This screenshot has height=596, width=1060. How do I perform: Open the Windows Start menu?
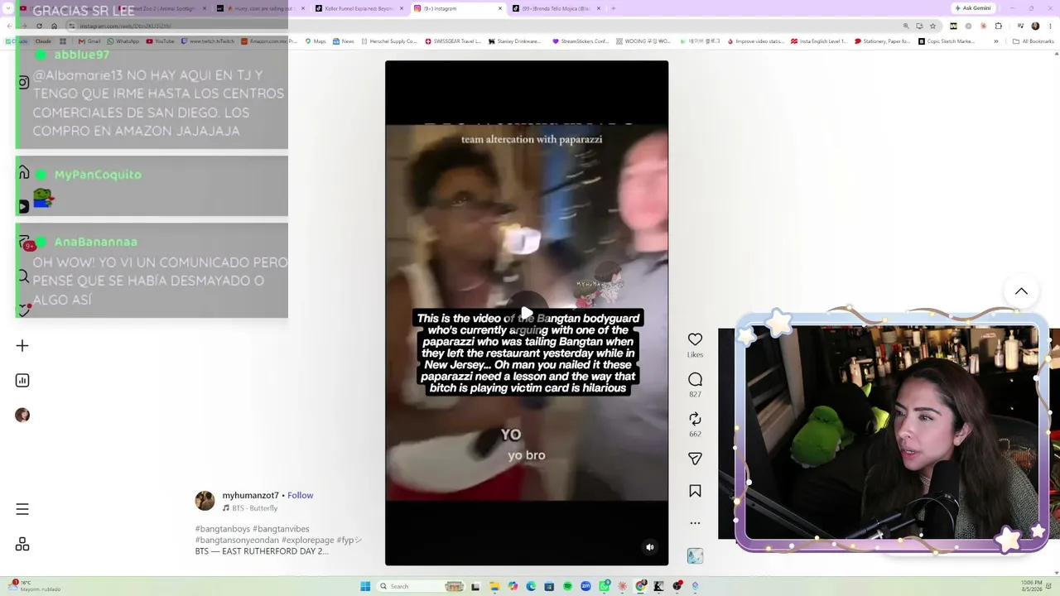coord(365,586)
